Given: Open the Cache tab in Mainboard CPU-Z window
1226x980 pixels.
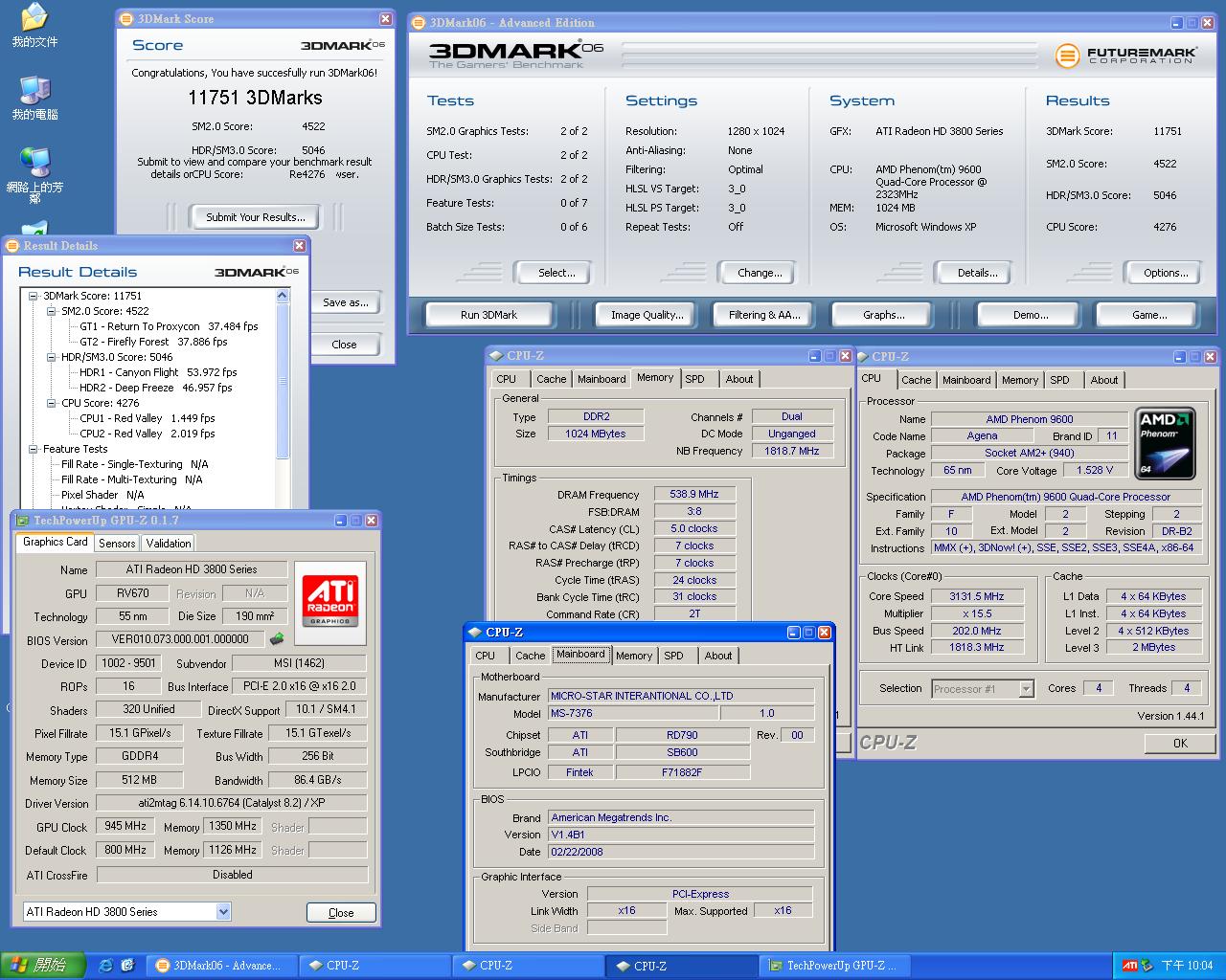Looking at the screenshot, I should pyautogui.click(x=531, y=656).
